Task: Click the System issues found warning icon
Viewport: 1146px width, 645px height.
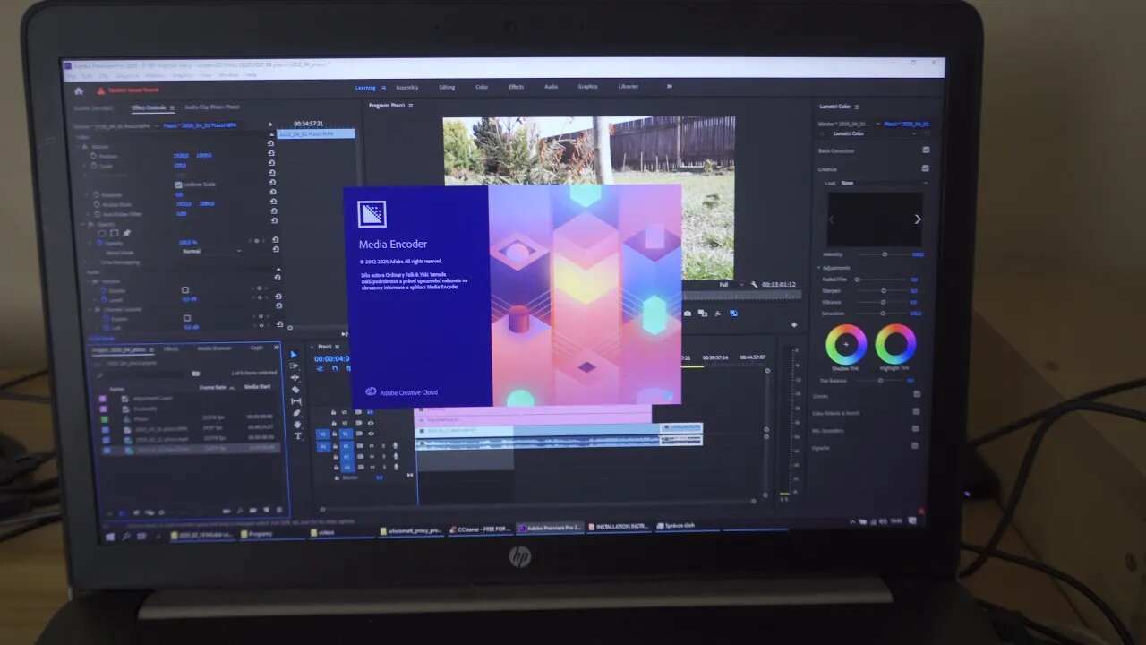Action: click(x=101, y=90)
